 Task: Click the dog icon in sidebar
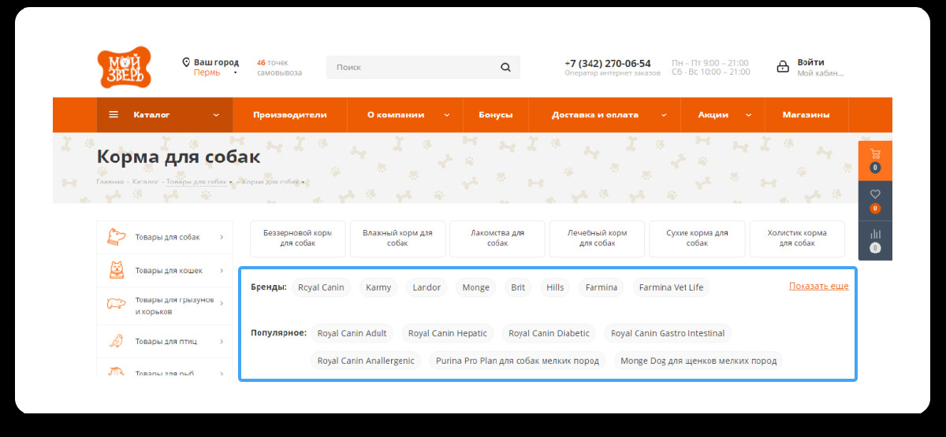[x=116, y=236]
